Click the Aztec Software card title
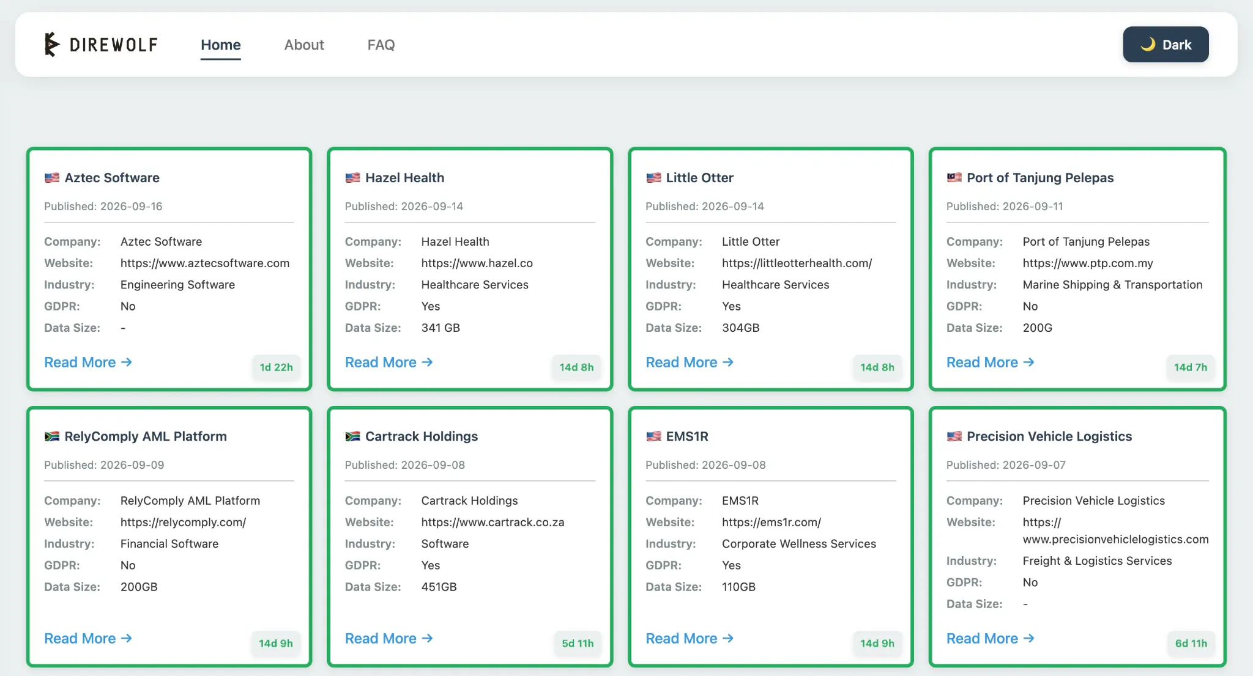Image resolution: width=1253 pixels, height=676 pixels. [x=112, y=178]
